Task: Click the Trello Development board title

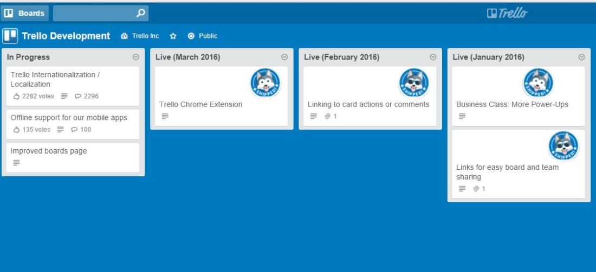Action: [66, 36]
